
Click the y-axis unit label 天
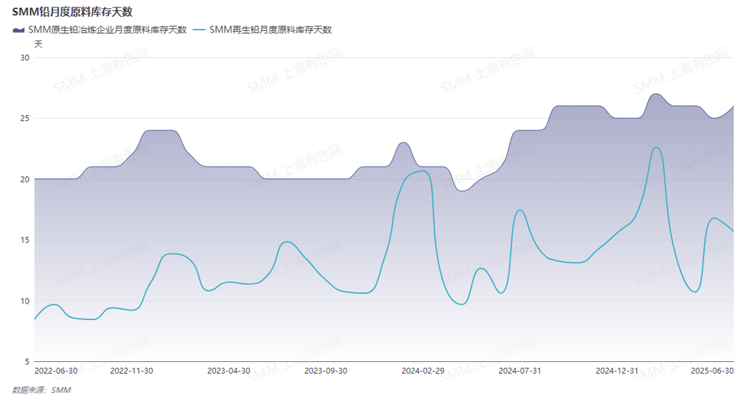click(38, 44)
